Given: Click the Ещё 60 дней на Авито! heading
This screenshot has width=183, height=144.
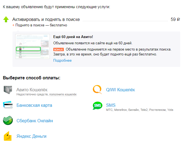Looking at the screenshot, I should (x=73, y=37).
